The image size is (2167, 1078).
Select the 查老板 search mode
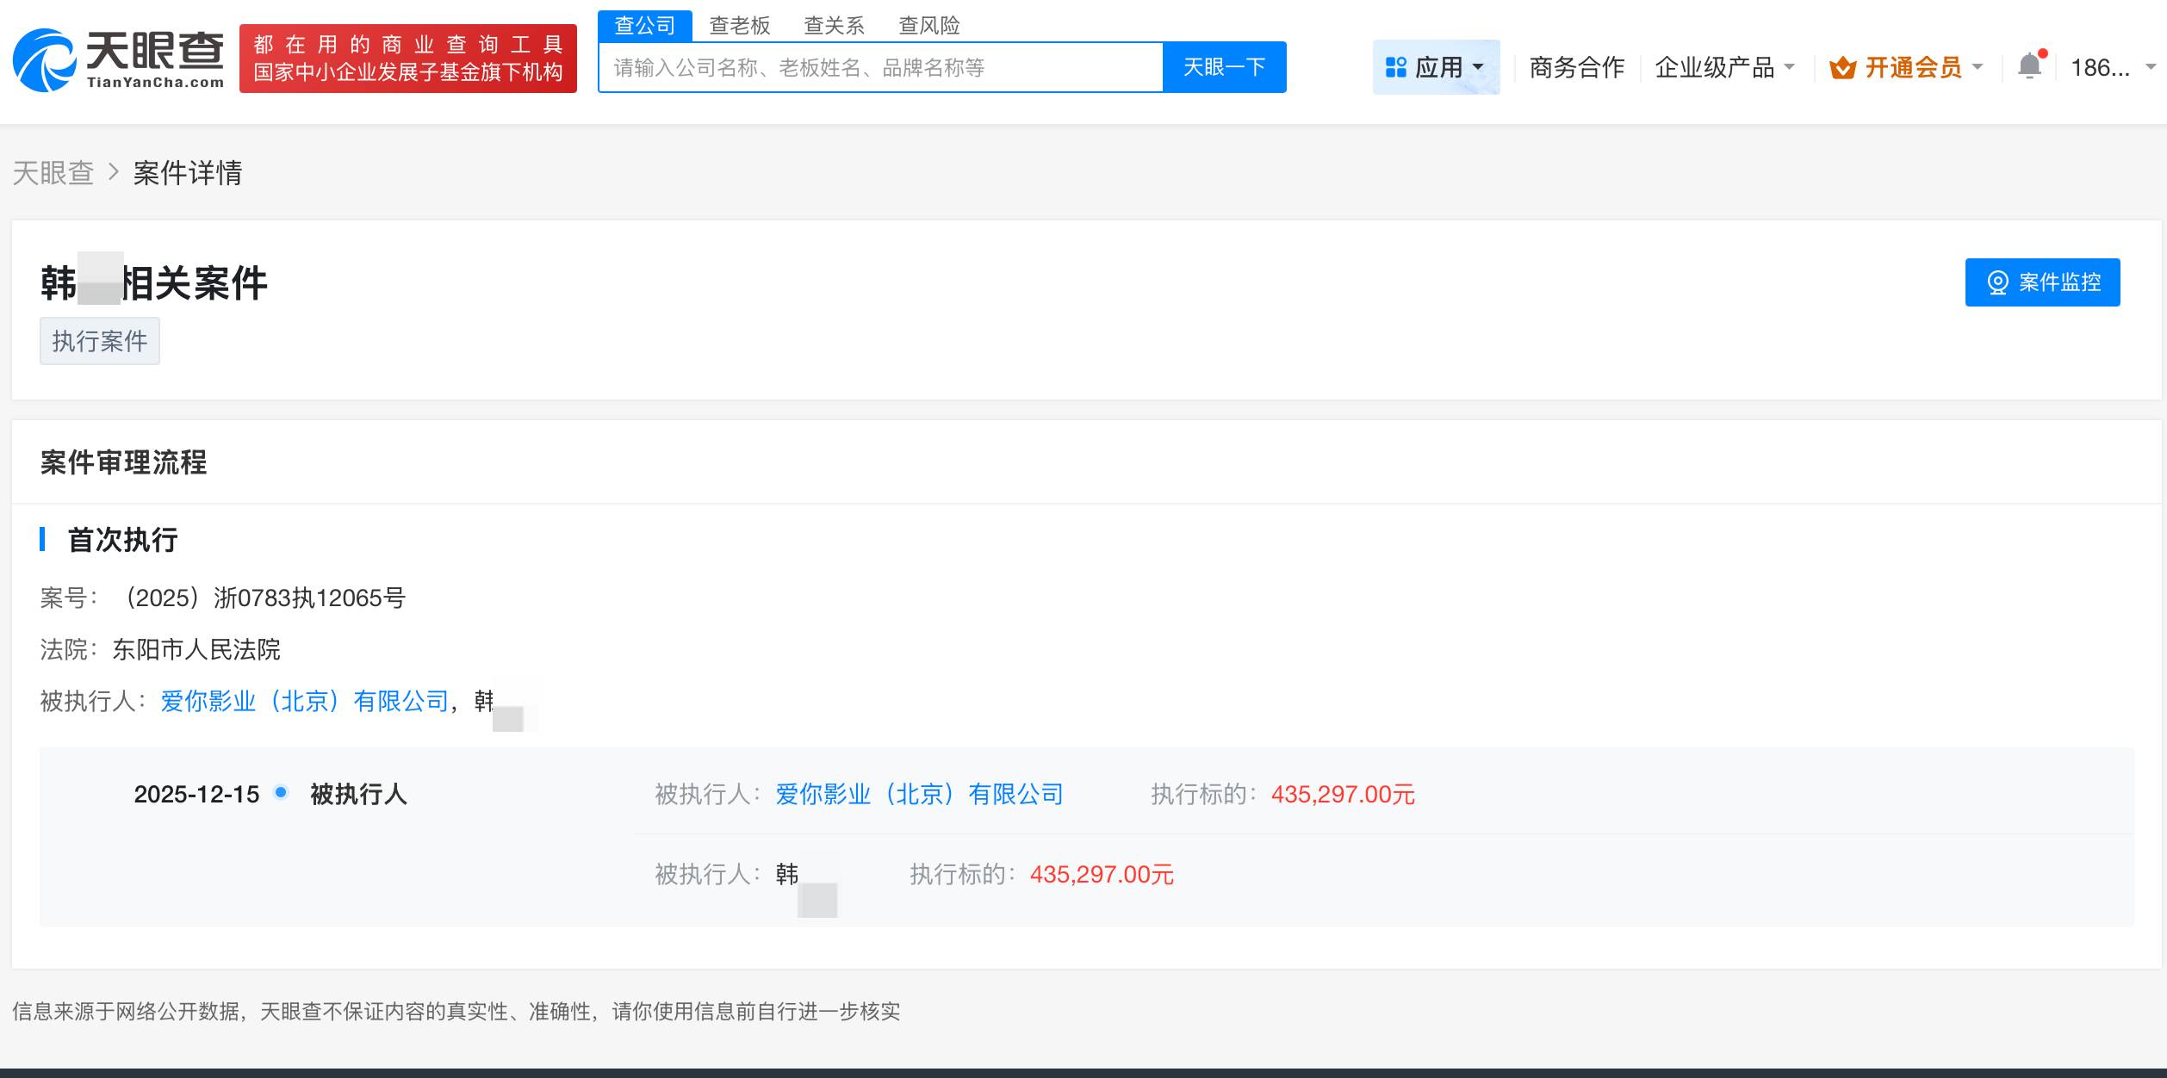(x=739, y=25)
